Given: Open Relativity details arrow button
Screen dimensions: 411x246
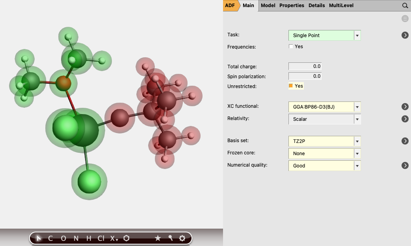Looking at the screenshot, I should click(405, 119).
